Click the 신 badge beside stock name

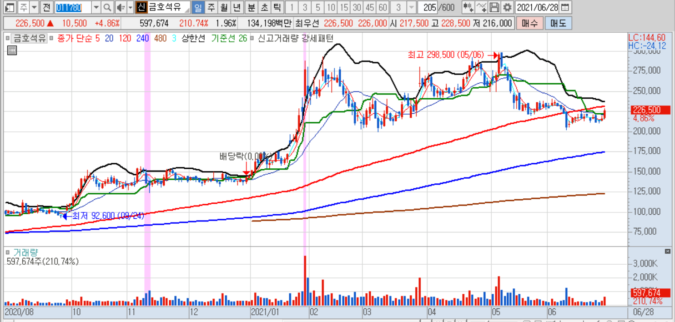[141, 7]
